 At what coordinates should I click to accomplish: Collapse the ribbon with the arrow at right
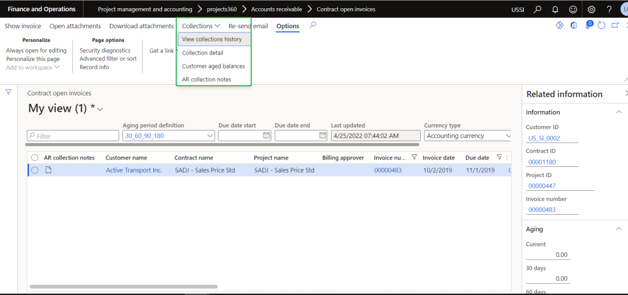[x=625, y=80]
